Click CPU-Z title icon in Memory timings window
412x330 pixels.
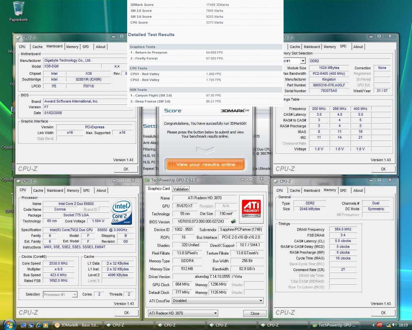pyautogui.click(x=276, y=181)
